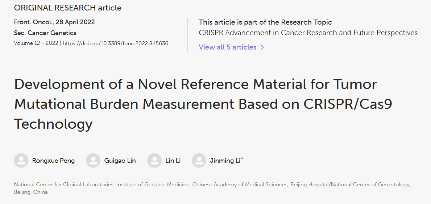
Task: Click the Lin Li author name
Action: 173,161
